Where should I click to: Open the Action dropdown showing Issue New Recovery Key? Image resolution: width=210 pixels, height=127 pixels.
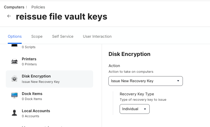146,81
